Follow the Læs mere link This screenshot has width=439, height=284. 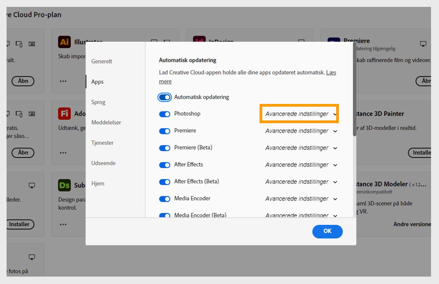tap(331, 73)
